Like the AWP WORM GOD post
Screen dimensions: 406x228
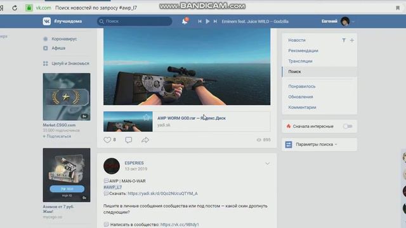coord(107,140)
